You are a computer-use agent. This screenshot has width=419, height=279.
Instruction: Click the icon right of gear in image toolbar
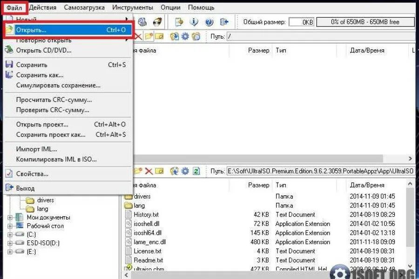(x=196, y=36)
